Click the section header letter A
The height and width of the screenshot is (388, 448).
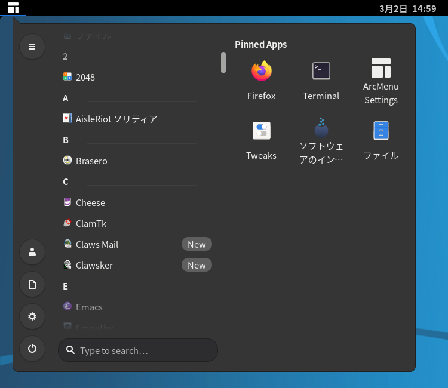(x=66, y=98)
